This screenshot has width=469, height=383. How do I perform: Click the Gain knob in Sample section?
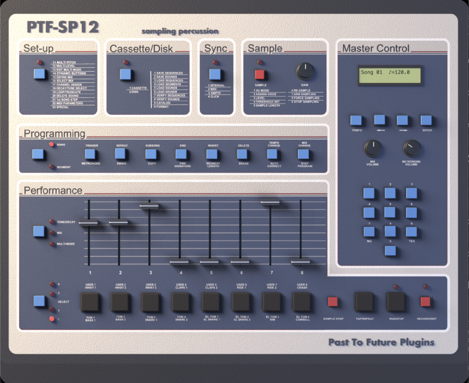click(305, 71)
